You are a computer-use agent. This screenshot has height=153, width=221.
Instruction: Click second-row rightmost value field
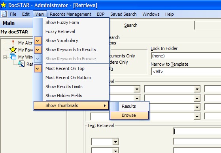click(213, 98)
